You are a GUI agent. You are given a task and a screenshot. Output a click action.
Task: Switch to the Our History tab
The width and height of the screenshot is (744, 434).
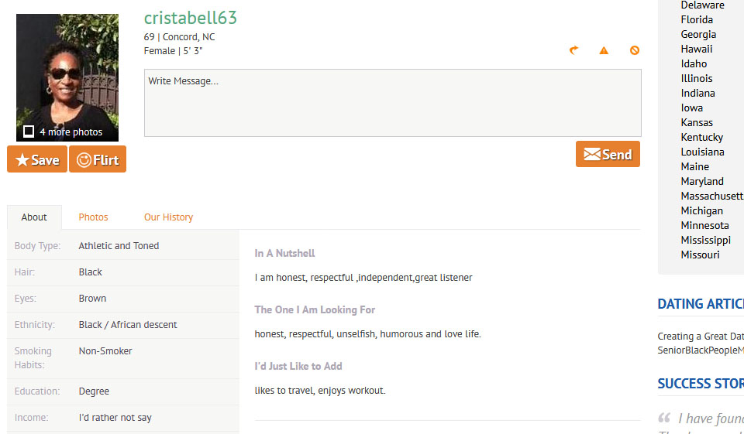[x=168, y=217]
